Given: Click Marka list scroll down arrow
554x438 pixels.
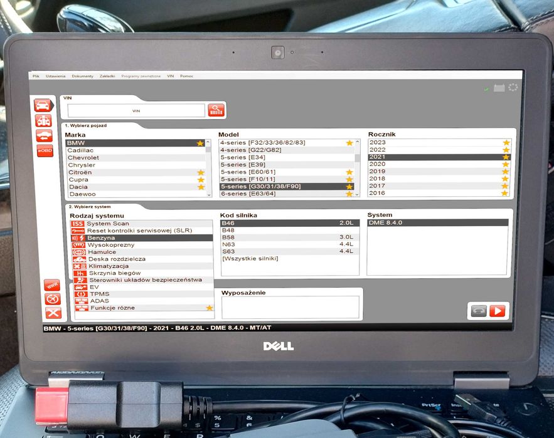Looking at the screenshot, I should tap(208, 194).
